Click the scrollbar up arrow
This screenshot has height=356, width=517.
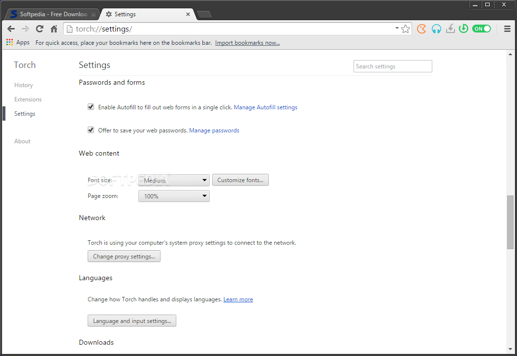pyautogui.click(x=510, y=54)
